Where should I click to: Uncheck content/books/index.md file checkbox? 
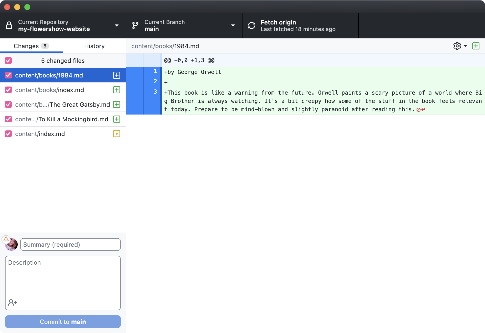[x=8, y=90]
